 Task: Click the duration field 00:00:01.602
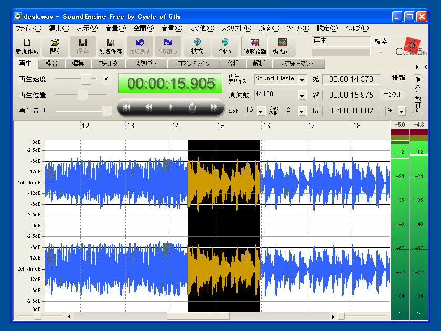[351, 111]
